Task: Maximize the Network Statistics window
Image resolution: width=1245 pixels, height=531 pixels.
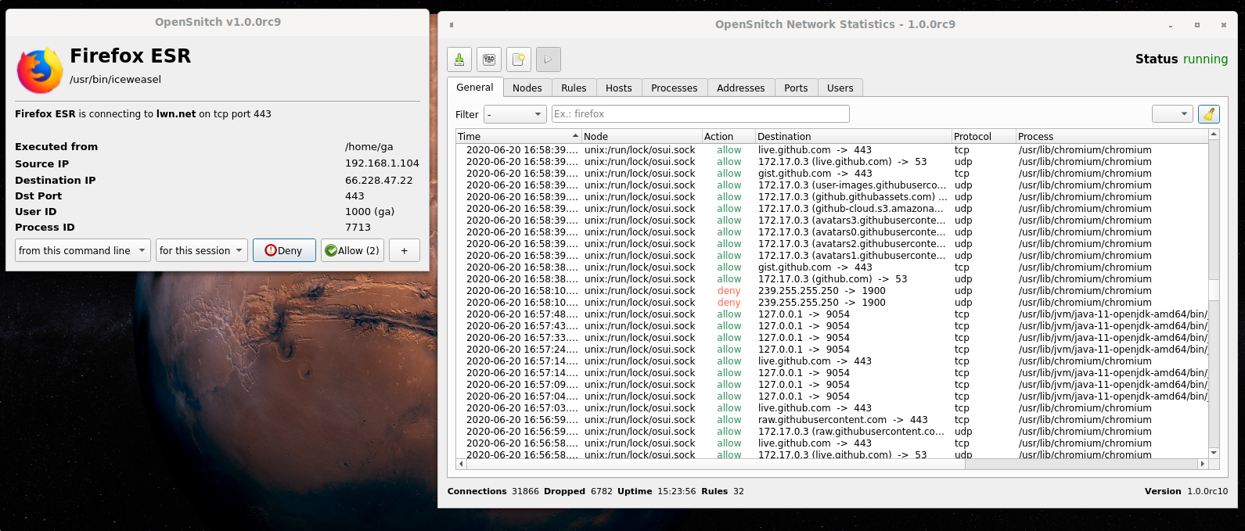Action: click(x=1196, y=25)
